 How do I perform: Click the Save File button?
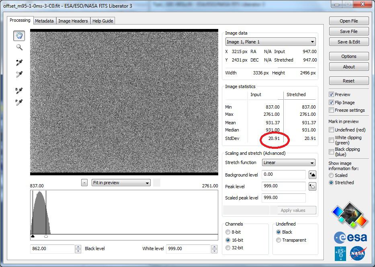tap(349, 31)
